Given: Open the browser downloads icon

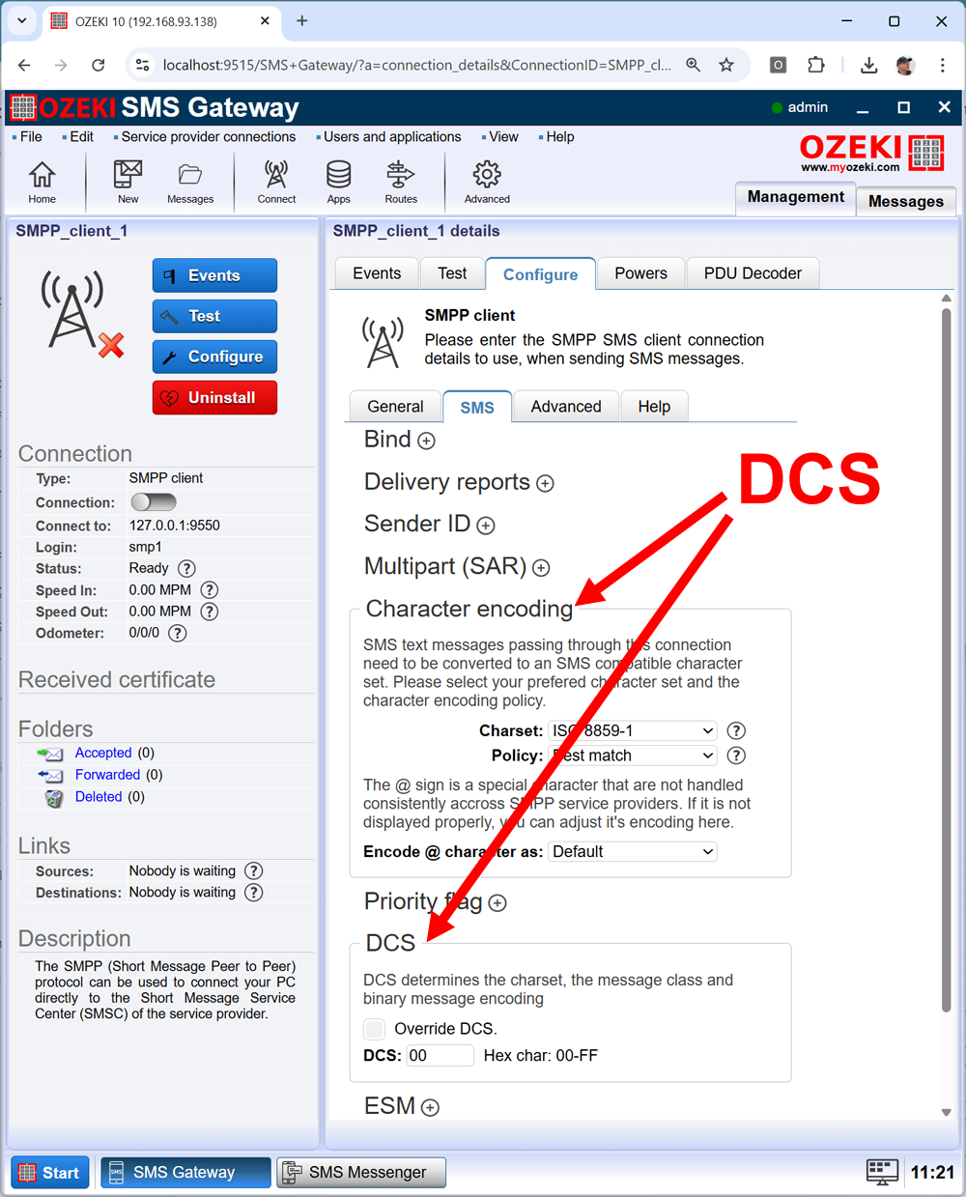Looking at the screenshot, I should click(868, 65).
